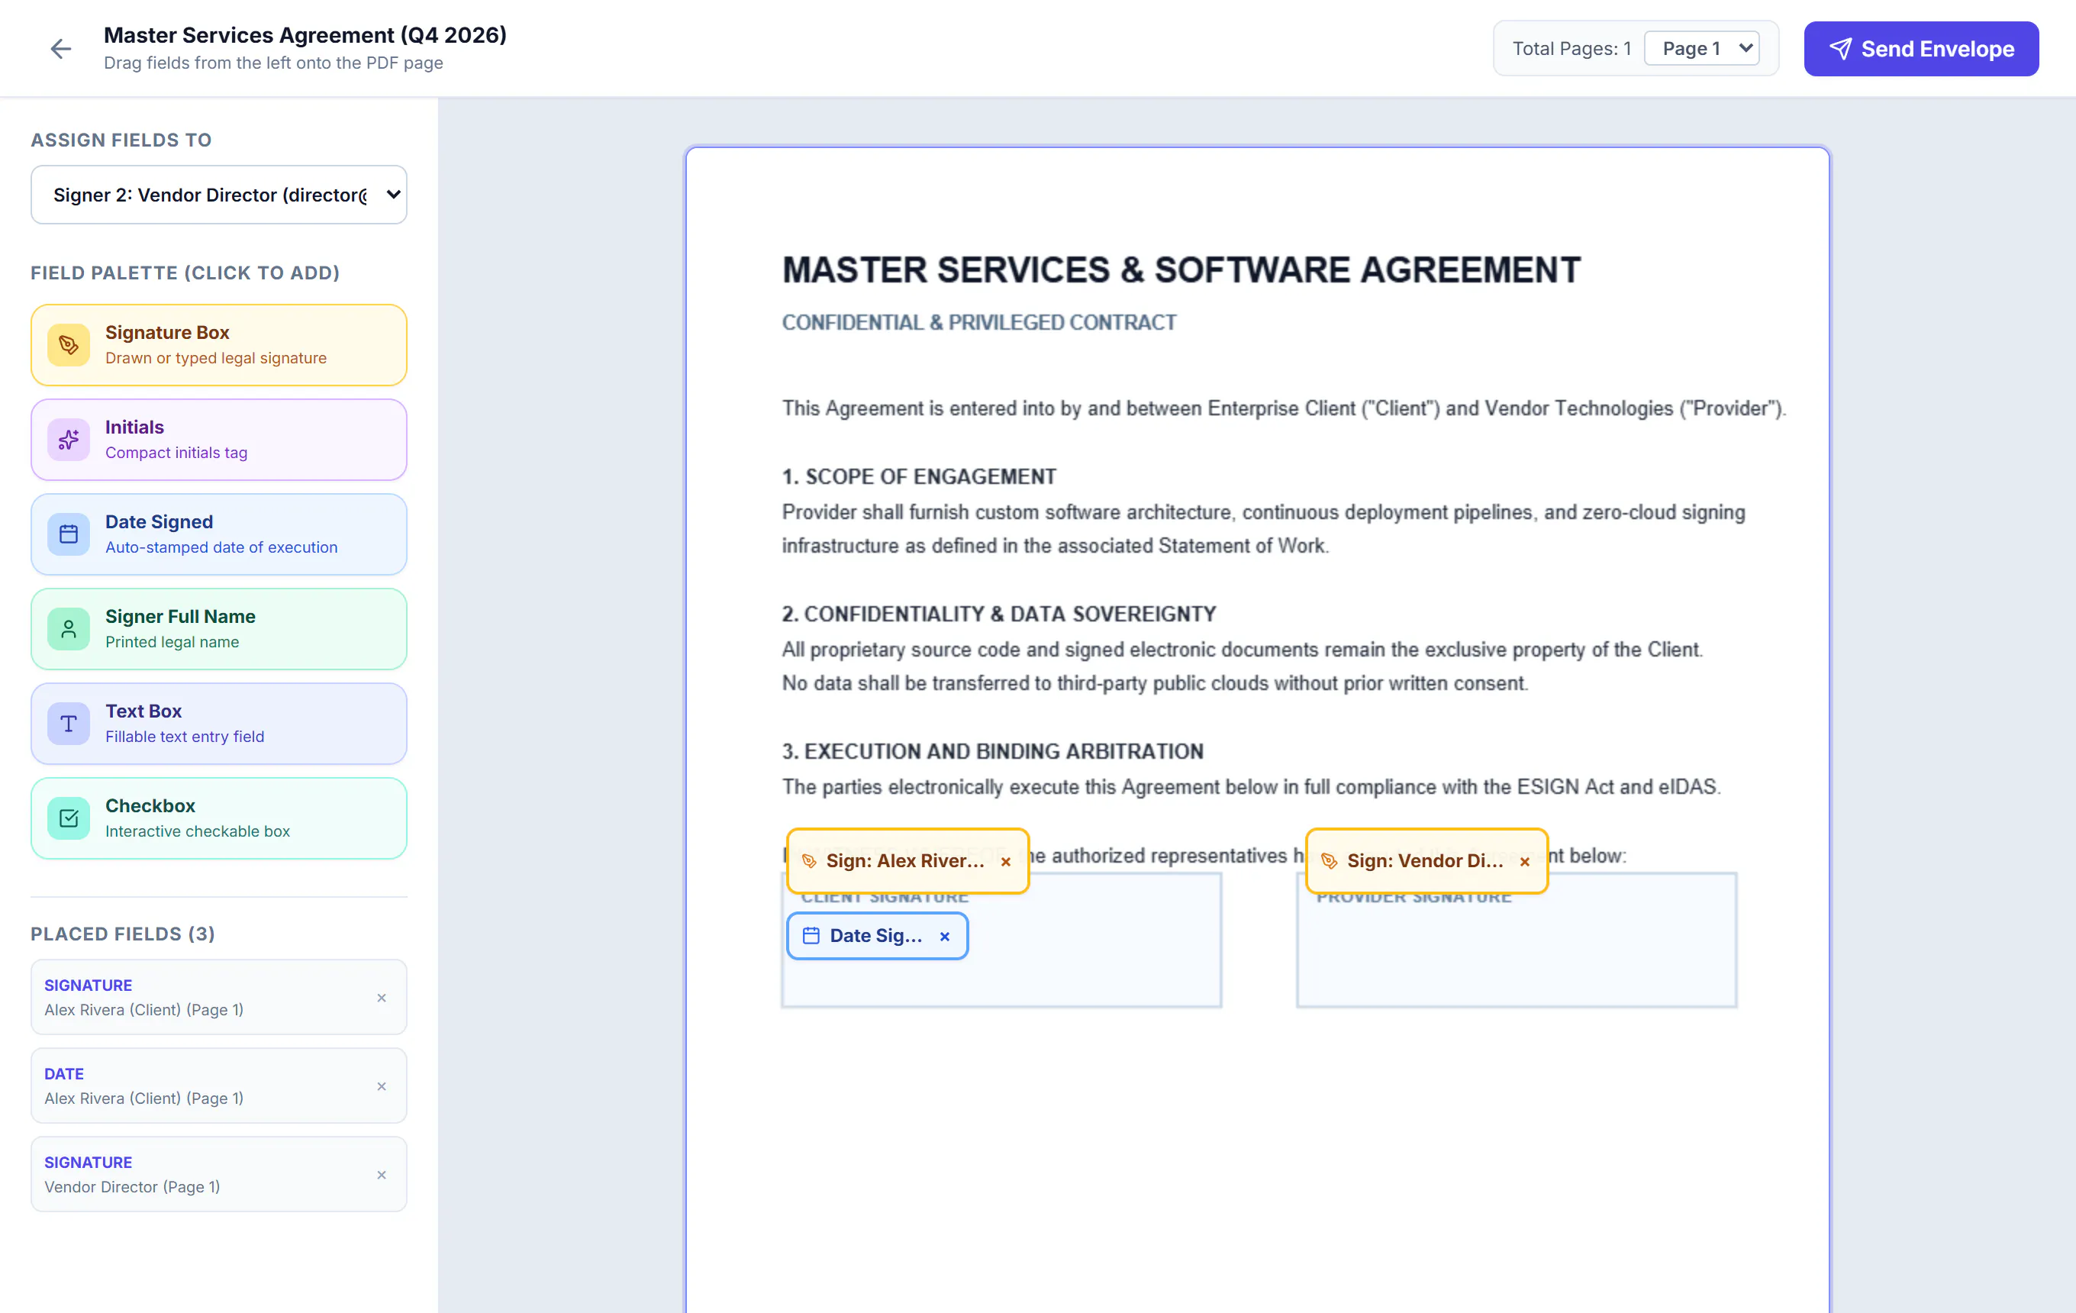The image size is (2076, 1313).
Task: Add an Initials field
Action: pyautogui.click(x=219, y=440)
